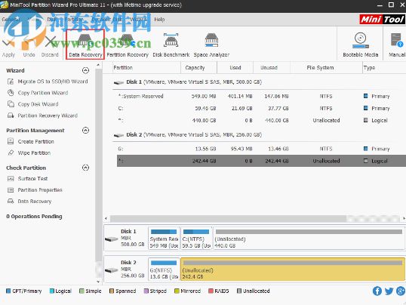The height and width of the screenshot is (305, 406).
Task: Choose Wipe Partition in sidebar
Action: click(x=29, y=153)
